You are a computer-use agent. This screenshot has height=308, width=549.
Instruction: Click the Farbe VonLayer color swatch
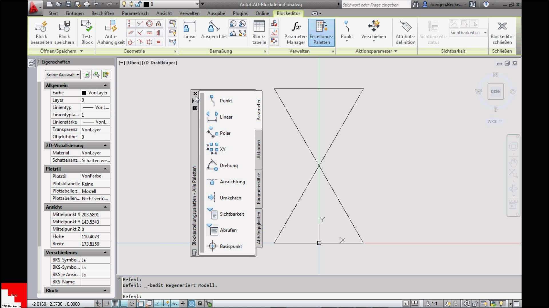tap(84, 93)
